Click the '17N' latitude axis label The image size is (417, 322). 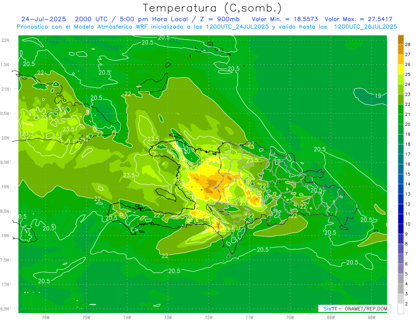5,284
